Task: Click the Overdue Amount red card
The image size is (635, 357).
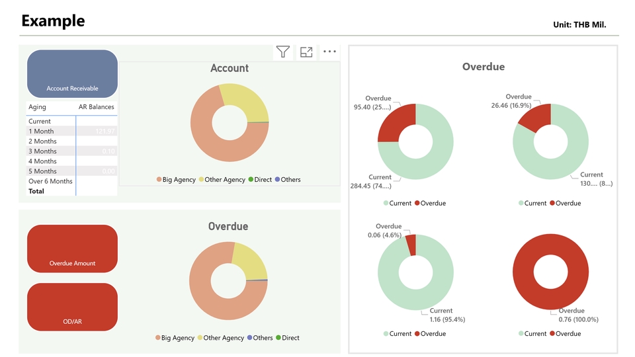Action: coord(72,249)
